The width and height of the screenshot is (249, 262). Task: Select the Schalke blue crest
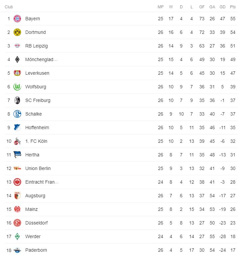pos(17,114)
